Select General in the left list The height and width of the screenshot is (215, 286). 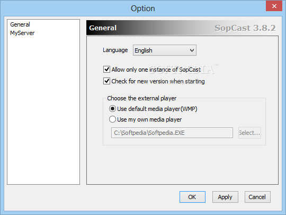coord(20,24)
